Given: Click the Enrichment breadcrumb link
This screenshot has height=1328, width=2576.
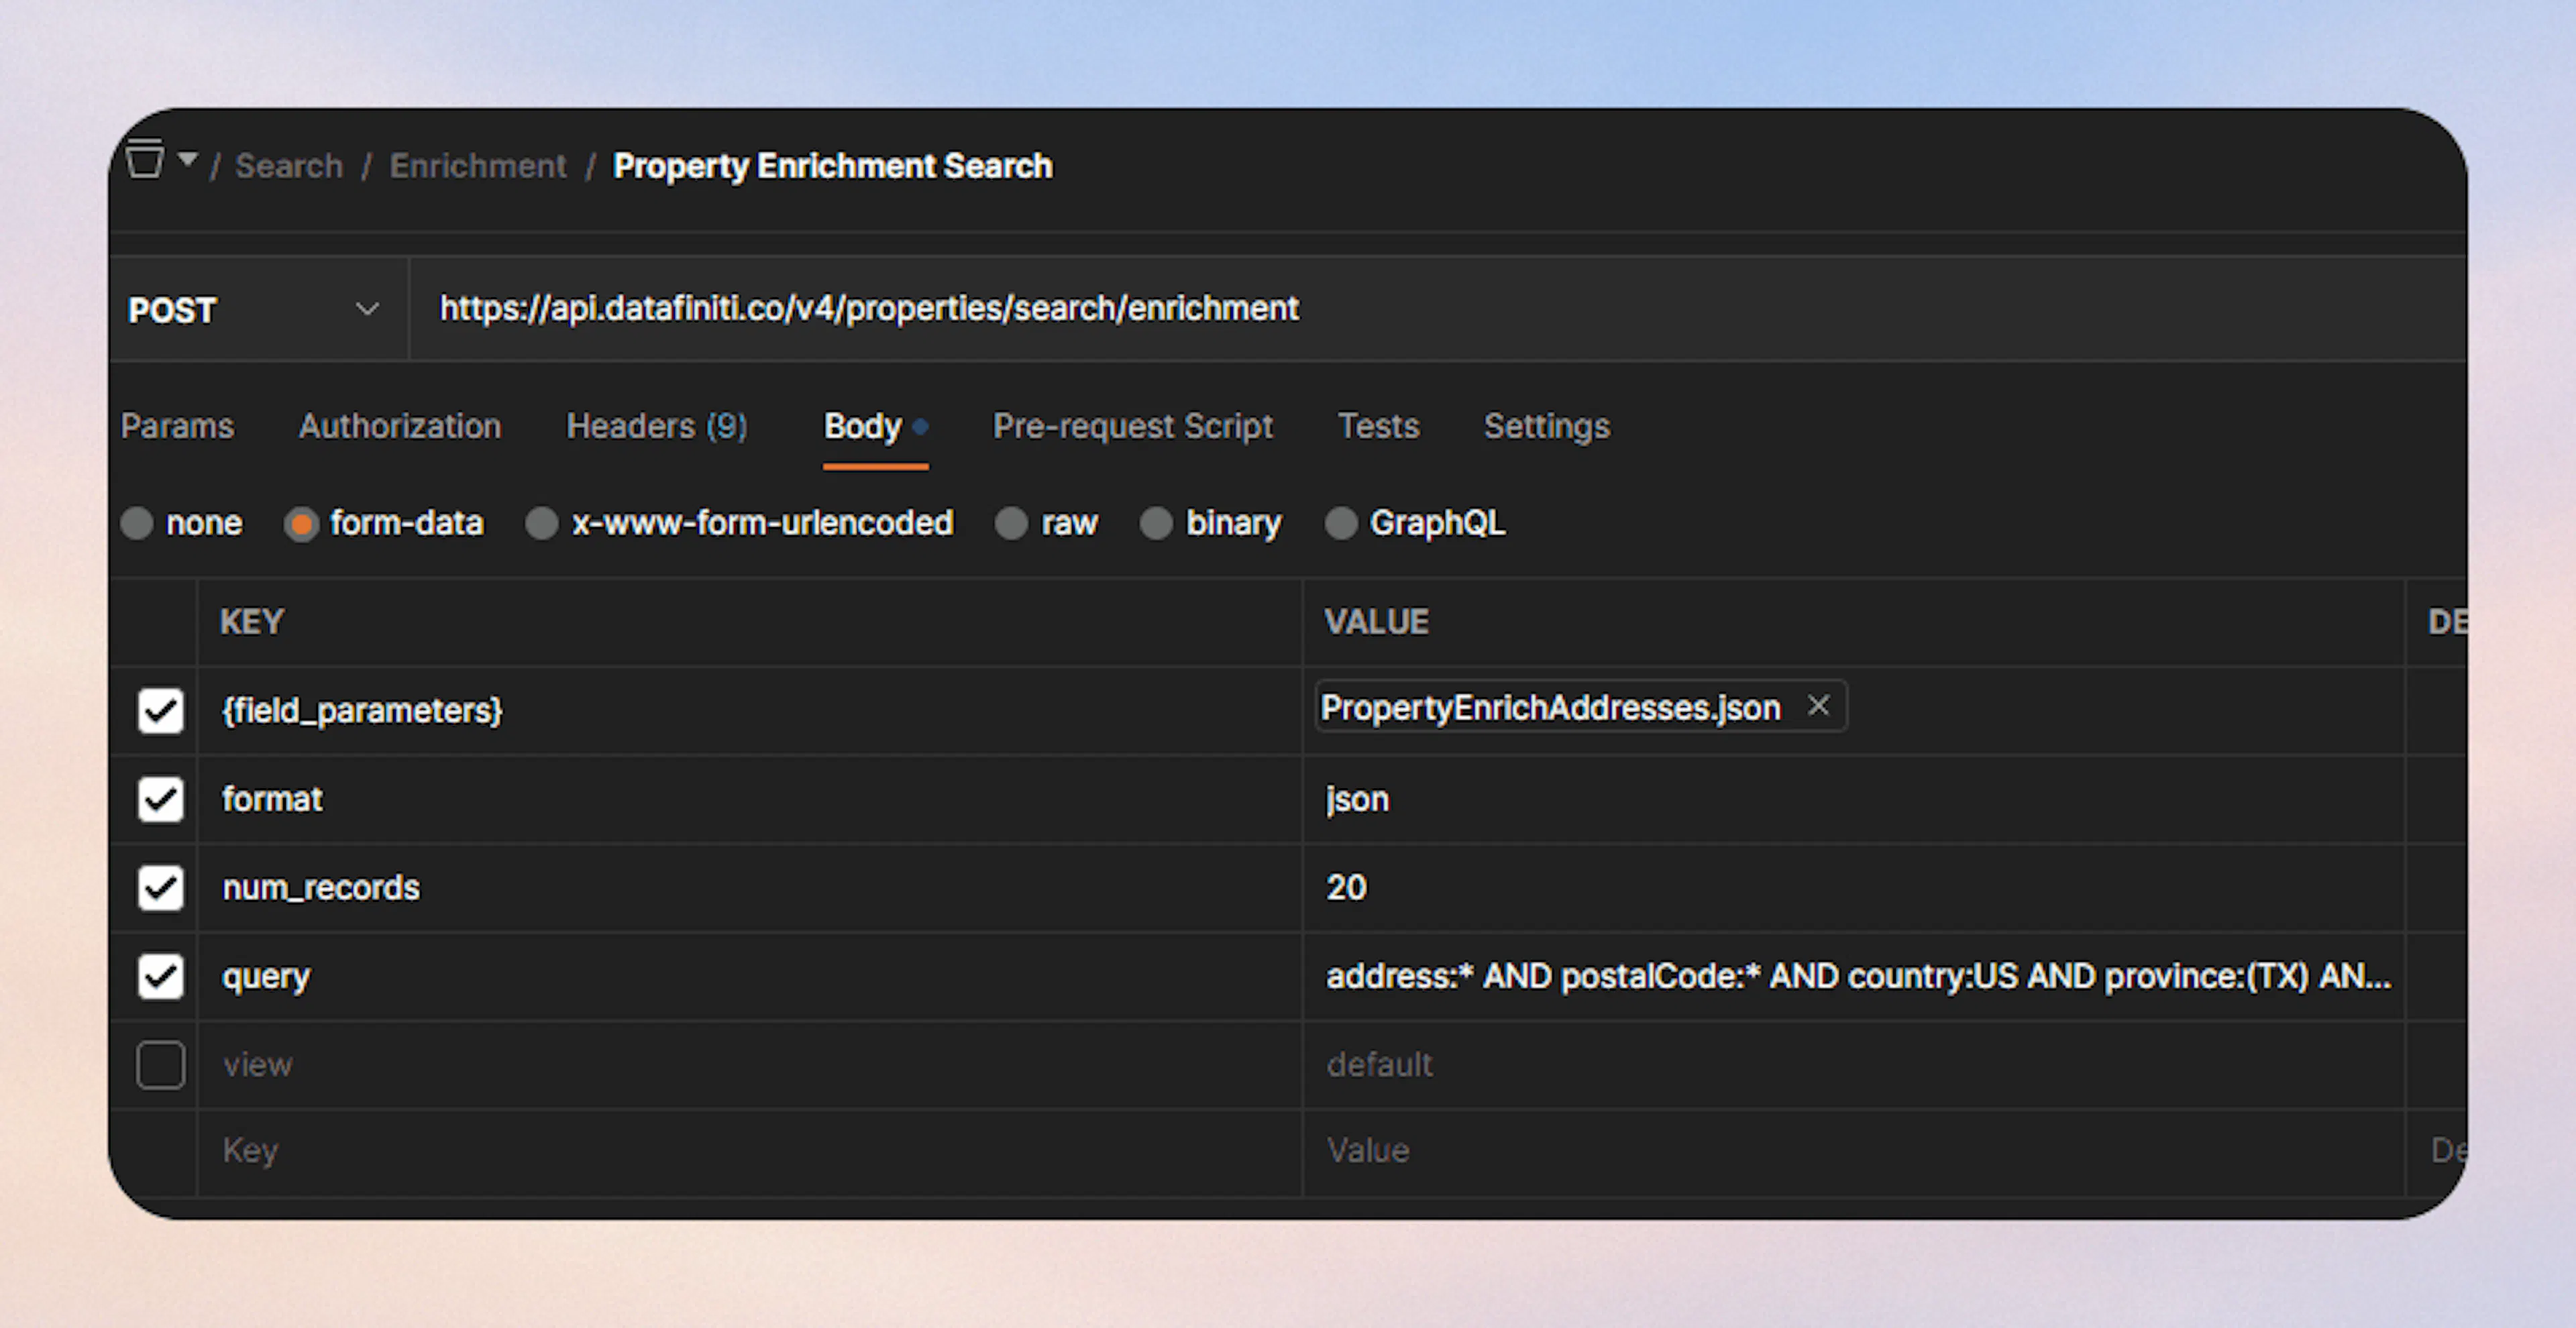Looking at the screenshot, I should point(478,165).
